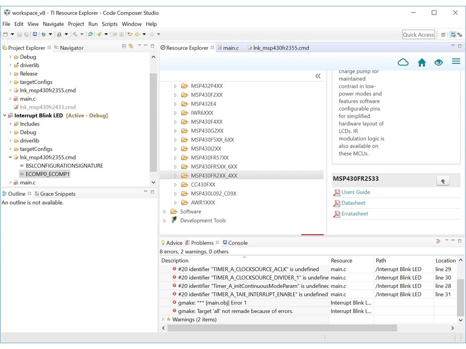Click the Datasheet link
This screenshot has width=466, height=349.
click(x=353, y=203)
